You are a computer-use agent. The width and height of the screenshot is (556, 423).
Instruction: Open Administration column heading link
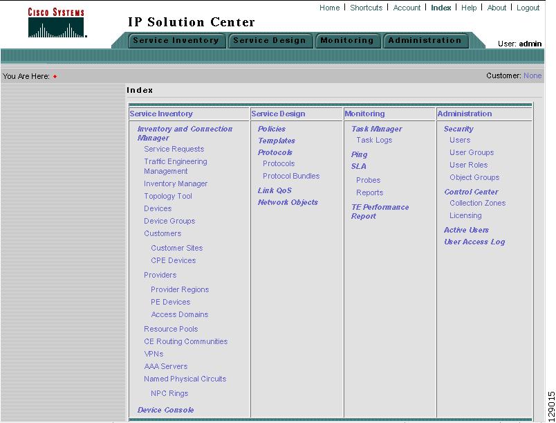click(x=465, y=114)
